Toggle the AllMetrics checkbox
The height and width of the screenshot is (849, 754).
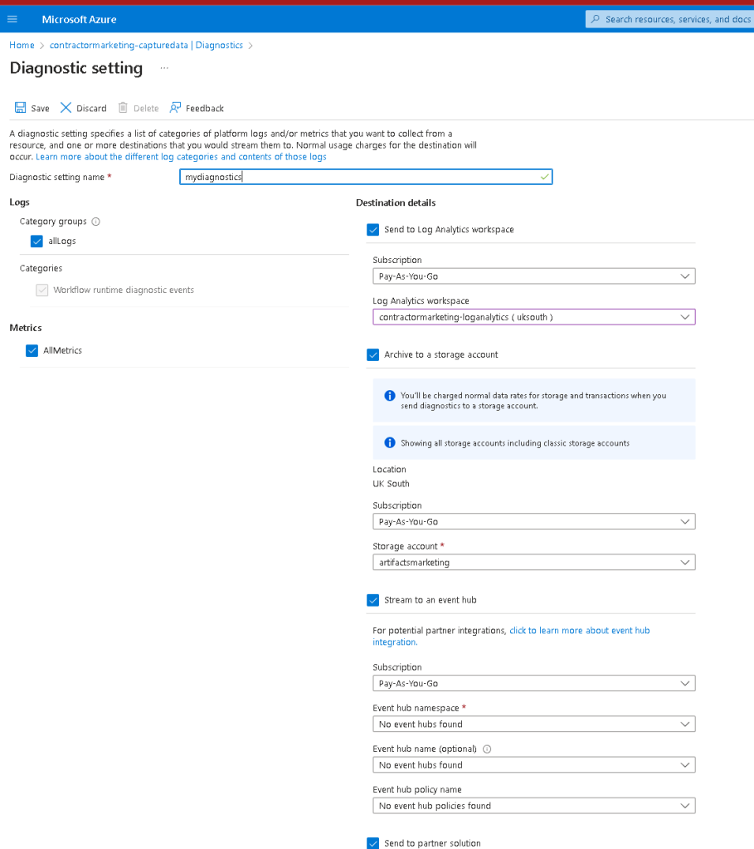[x=32, y=350]
